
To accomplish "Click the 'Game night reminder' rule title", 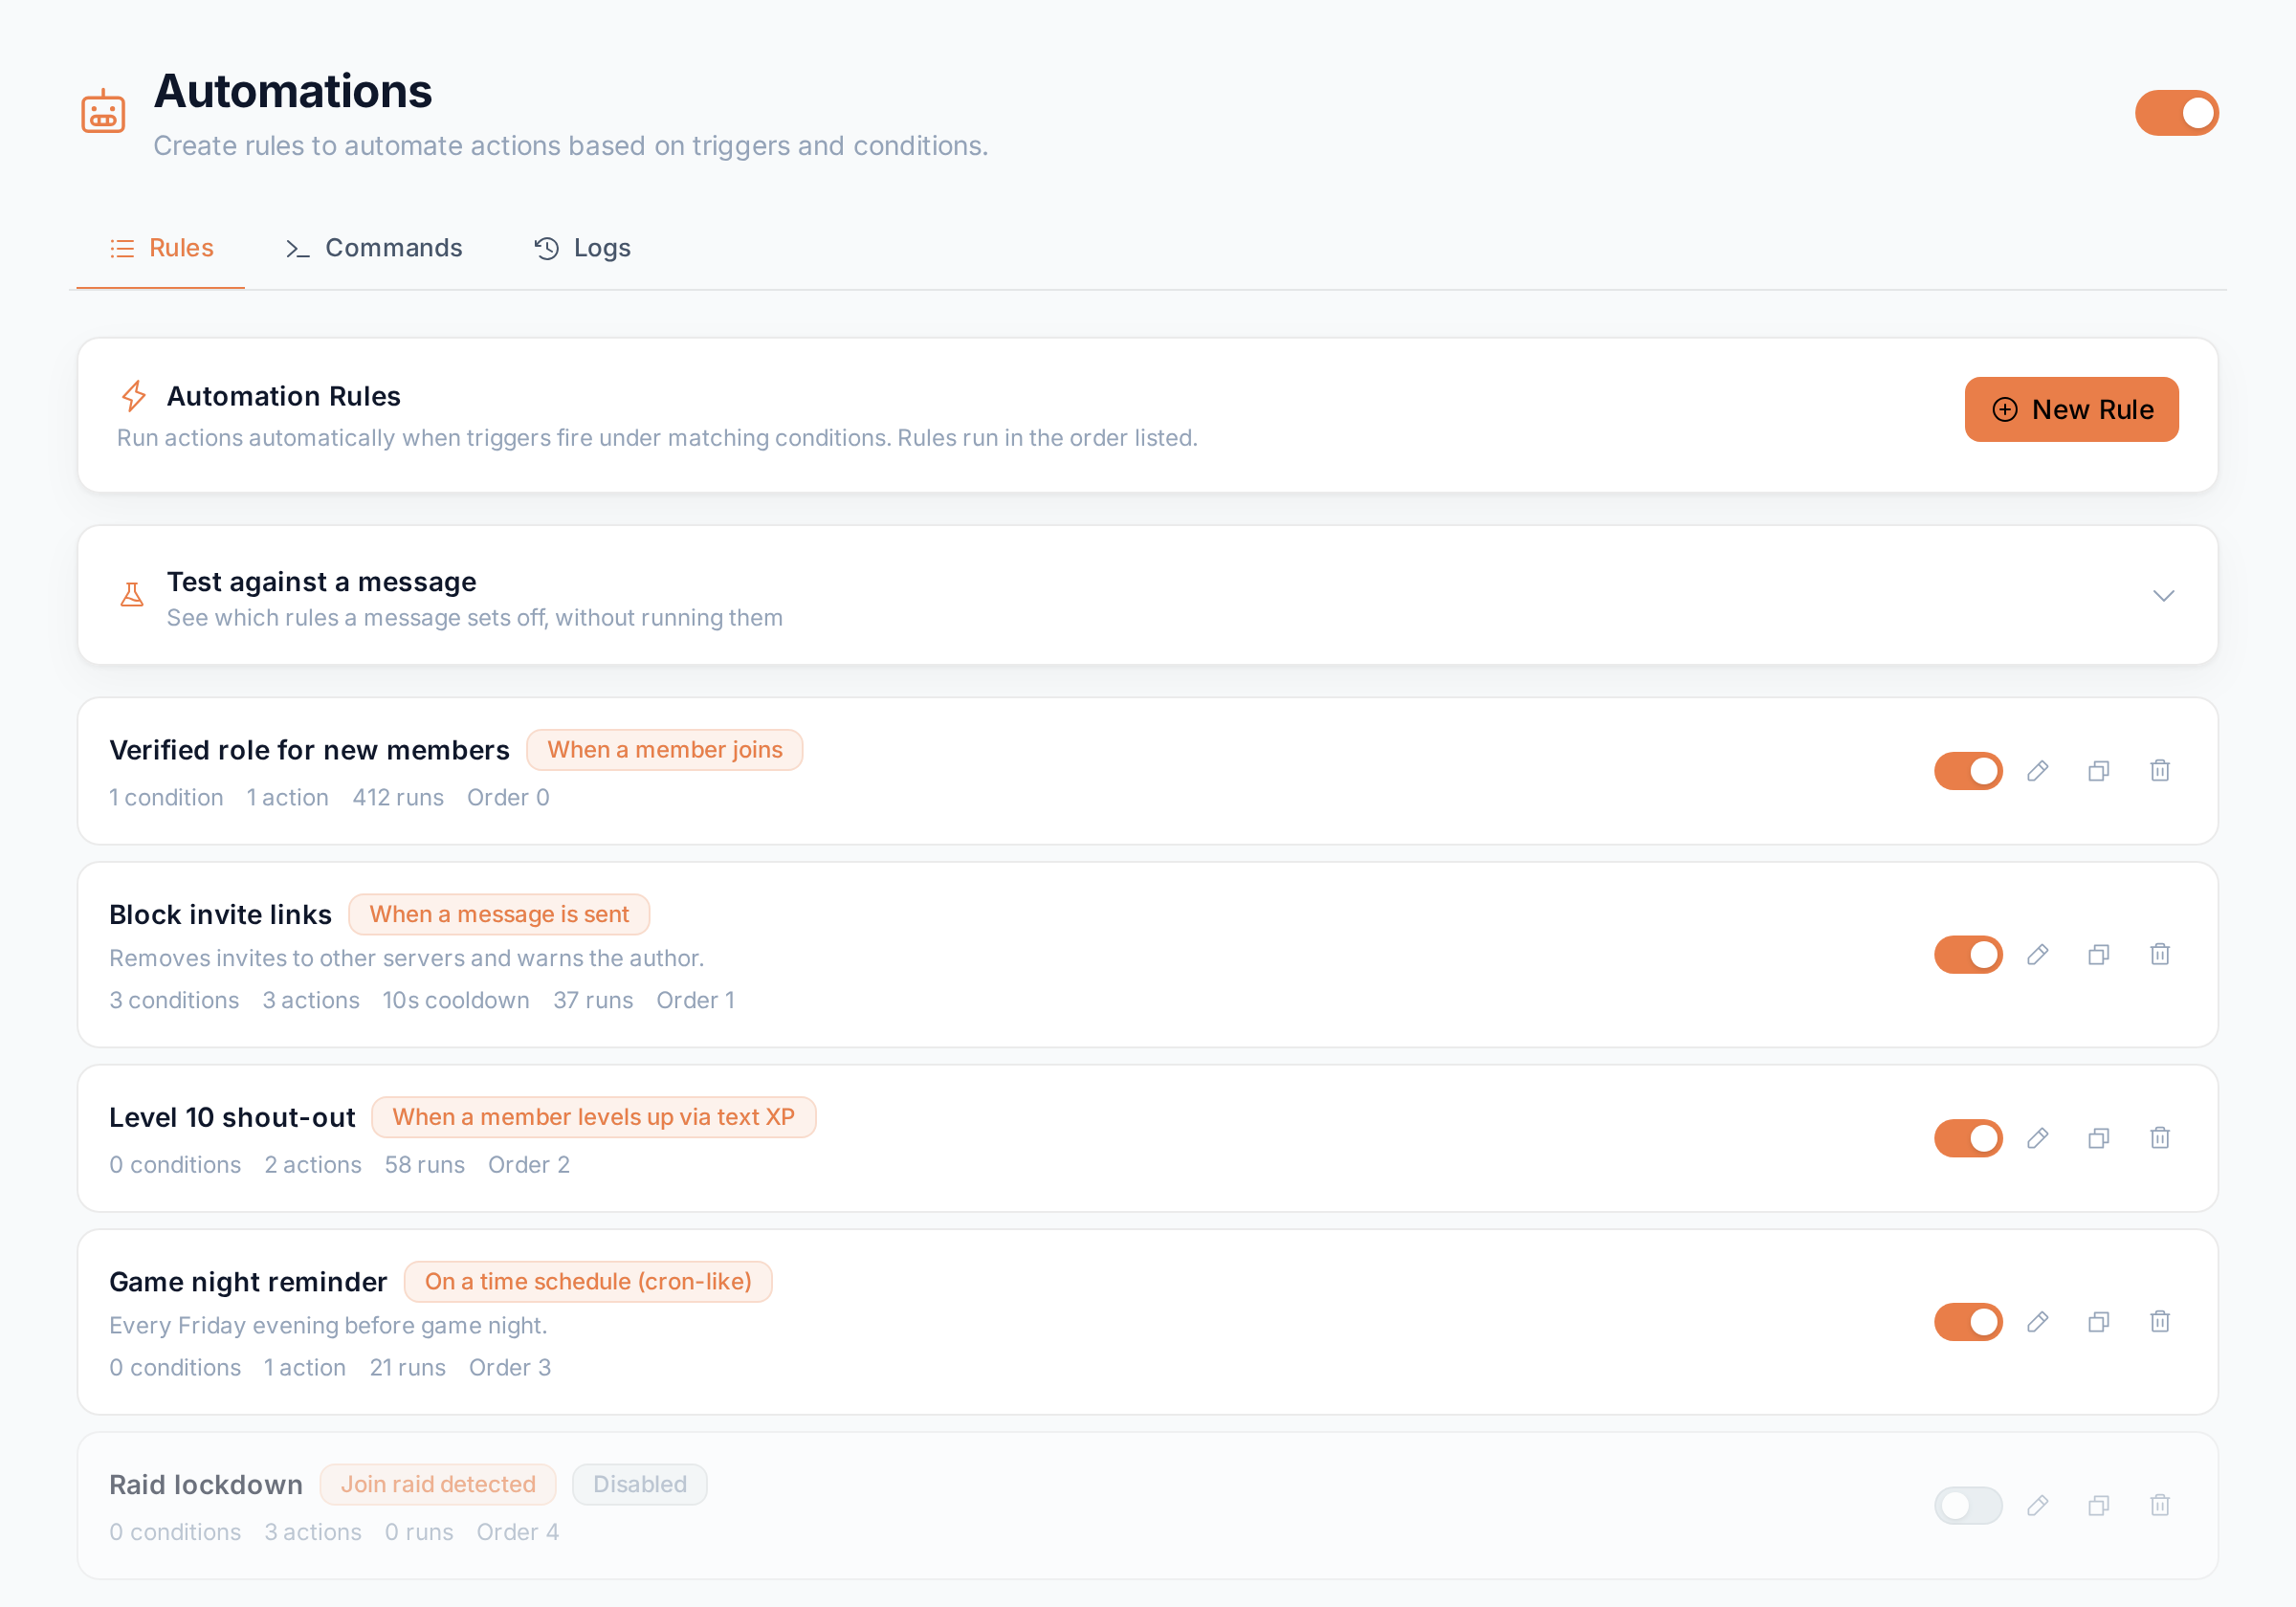I will point(248,1282).
